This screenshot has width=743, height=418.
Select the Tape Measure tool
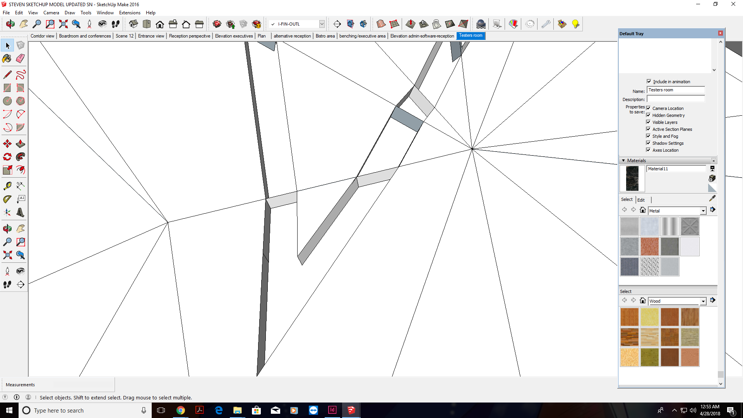point(7,186)
